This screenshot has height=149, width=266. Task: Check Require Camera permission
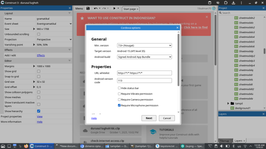(x=119, y=100)
